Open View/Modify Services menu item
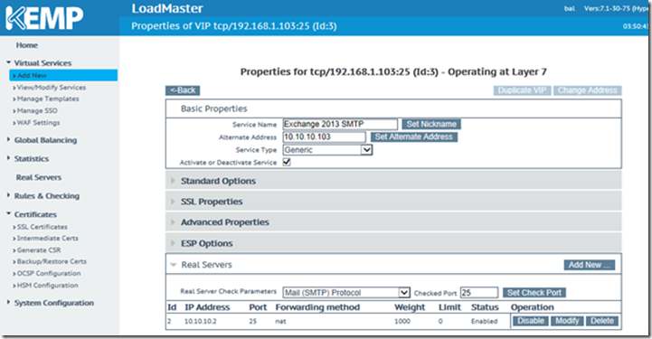This screenshot has height=339, width=652. pyautogui.click(x=52, y=88)
